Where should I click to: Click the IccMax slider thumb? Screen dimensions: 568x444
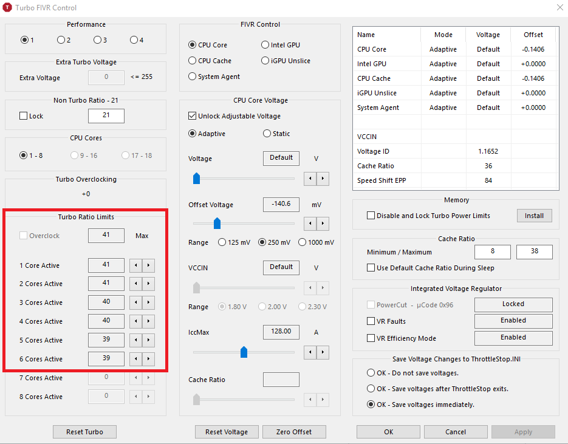click(244, 352)
